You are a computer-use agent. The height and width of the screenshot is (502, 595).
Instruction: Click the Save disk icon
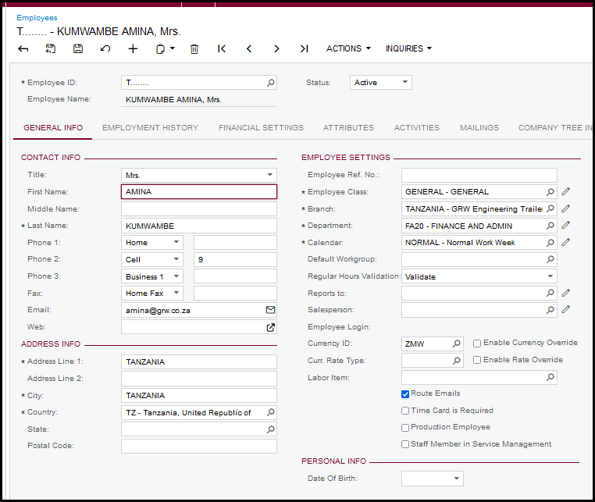click(x=78, y=48)
